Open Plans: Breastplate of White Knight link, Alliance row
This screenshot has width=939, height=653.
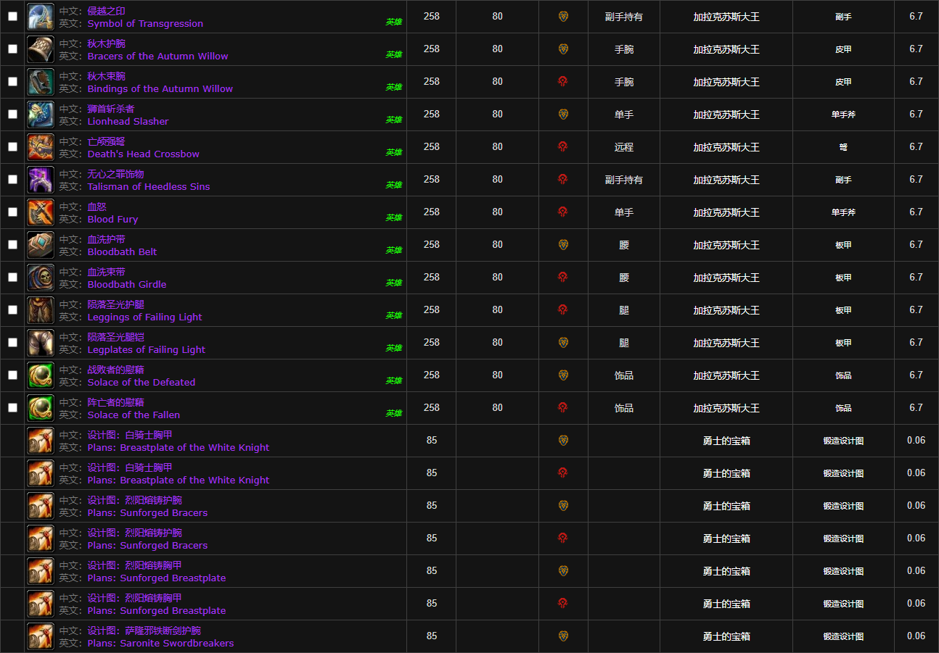coord(179,447)
